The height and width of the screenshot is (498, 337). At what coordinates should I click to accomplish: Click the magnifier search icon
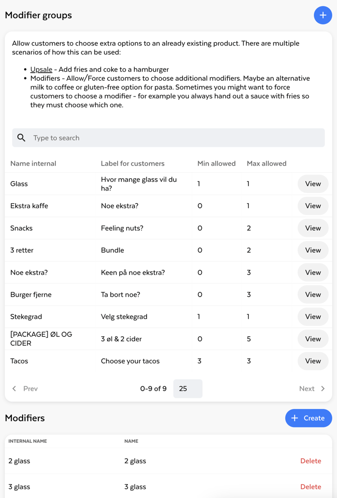[22, 138]
